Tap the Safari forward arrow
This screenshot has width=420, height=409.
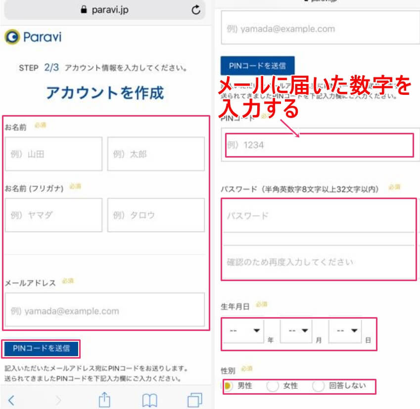[x=58, y=400]
